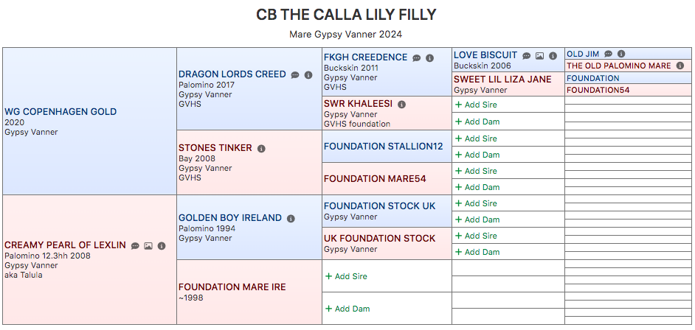Open UK Foundation Stock entry

379,239
